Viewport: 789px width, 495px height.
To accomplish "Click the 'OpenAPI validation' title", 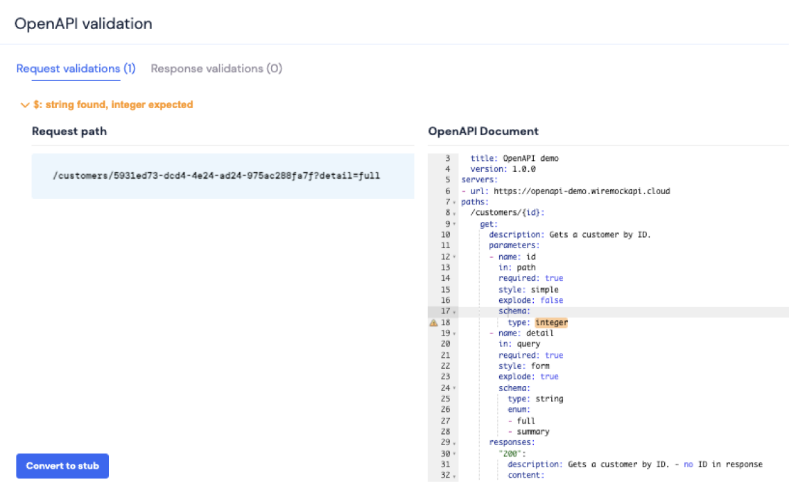I will point(83,24).
